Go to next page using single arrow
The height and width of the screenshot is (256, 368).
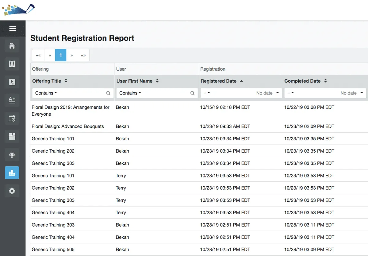coord(71,55)
